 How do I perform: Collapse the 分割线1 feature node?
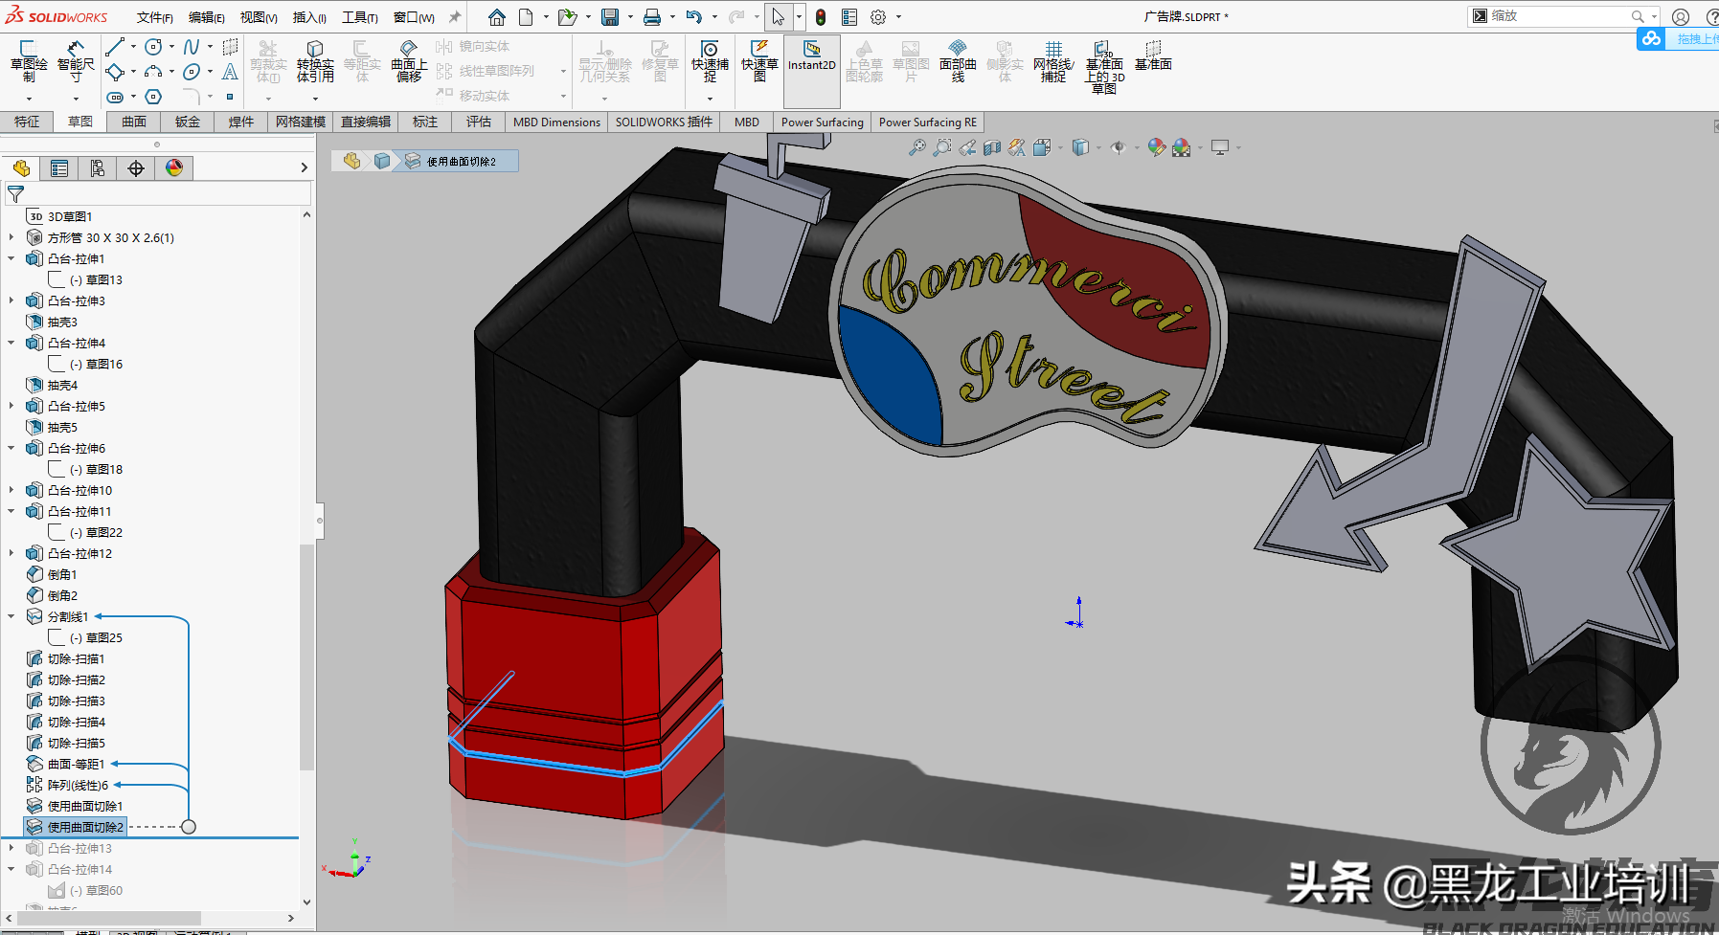coord(11,616)
